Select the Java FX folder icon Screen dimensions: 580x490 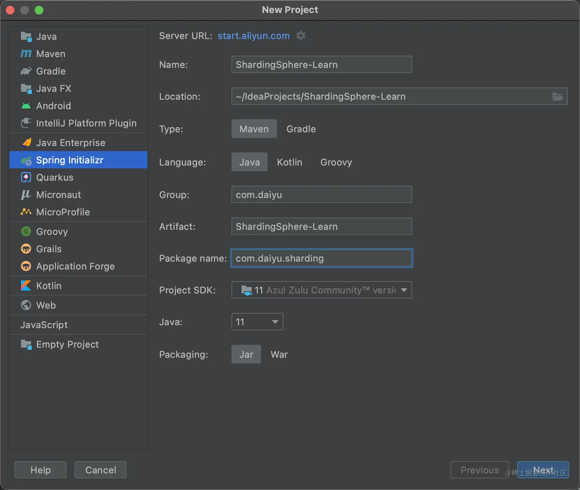[x=26, y=89]
